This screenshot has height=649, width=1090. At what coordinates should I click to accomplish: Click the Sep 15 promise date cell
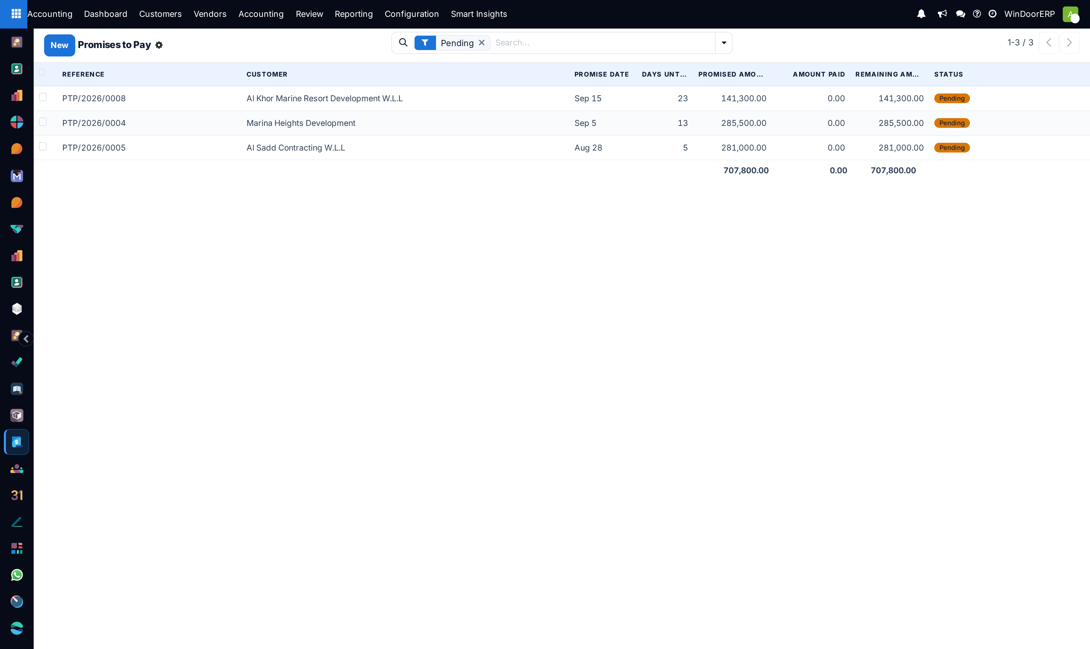coord(587,98)
